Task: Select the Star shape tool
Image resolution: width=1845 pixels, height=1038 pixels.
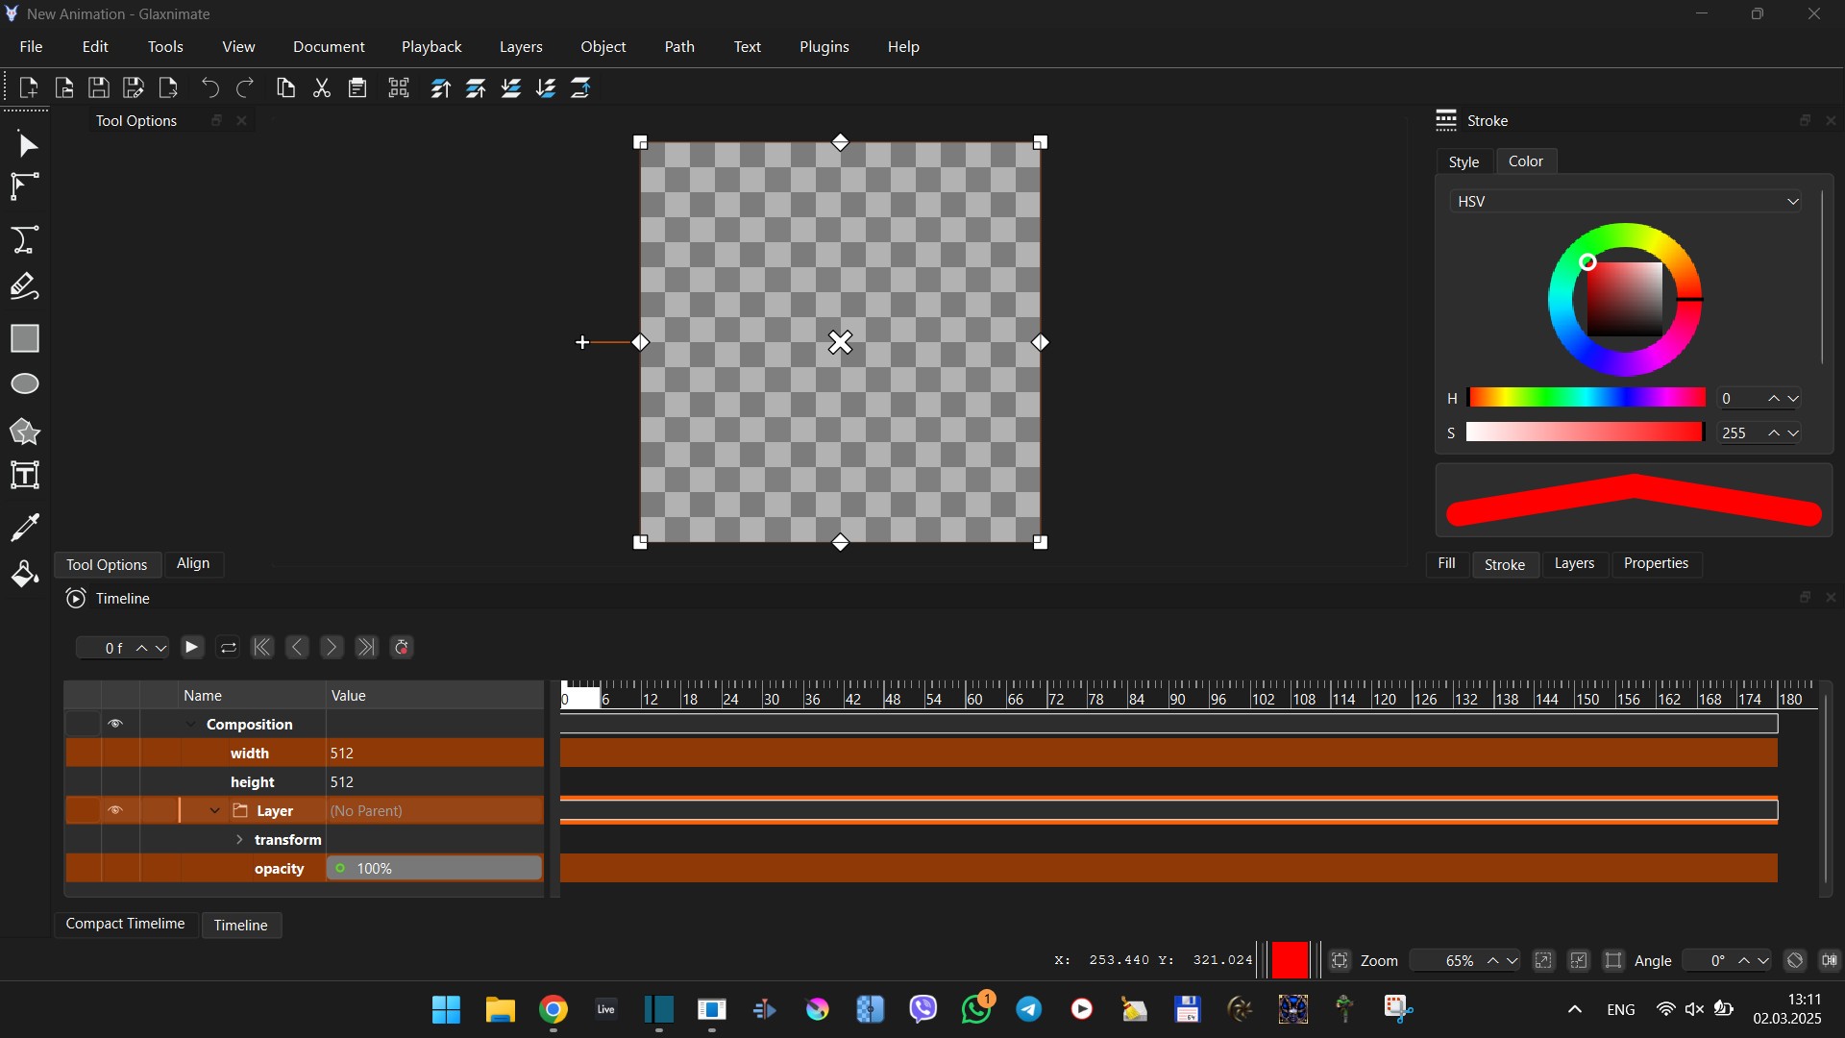Action: pos(25,432)
